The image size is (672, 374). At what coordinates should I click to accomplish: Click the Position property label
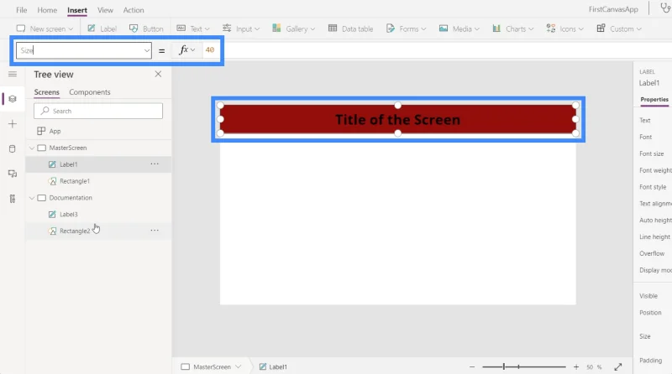point(650,313)
